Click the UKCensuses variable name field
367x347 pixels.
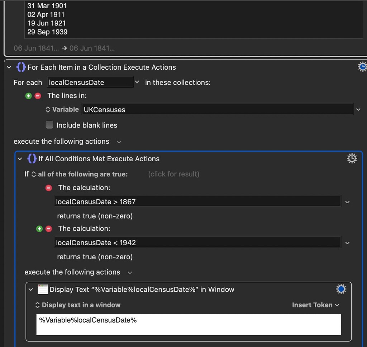pyautogui.click(x=217, y=110)
